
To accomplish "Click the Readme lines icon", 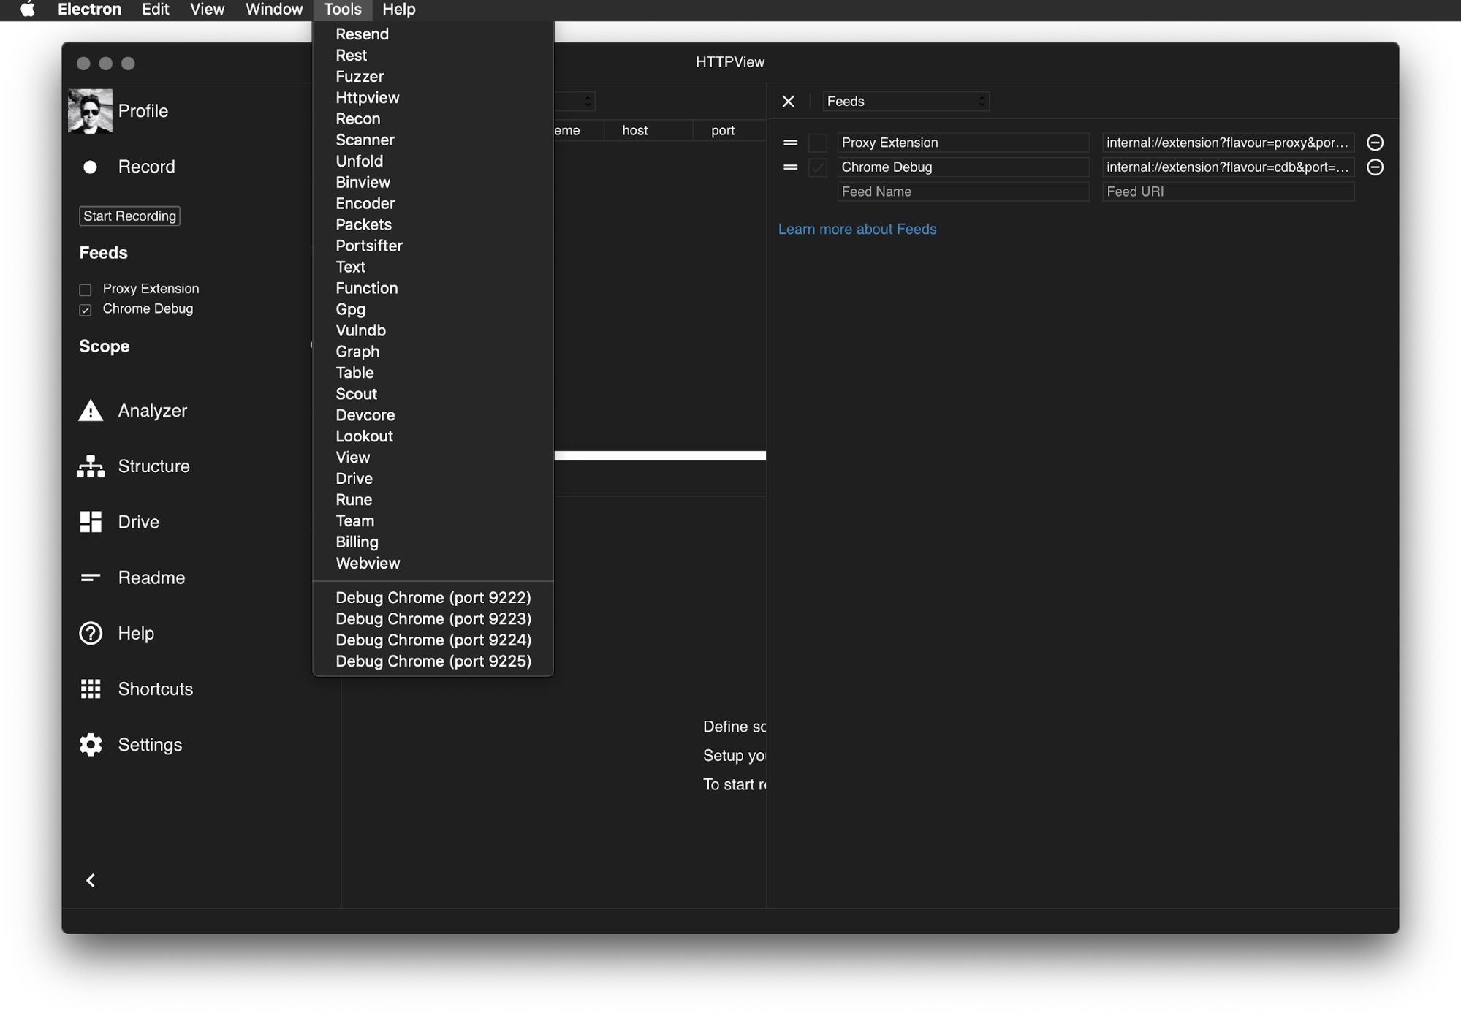I will coord(91,577).
